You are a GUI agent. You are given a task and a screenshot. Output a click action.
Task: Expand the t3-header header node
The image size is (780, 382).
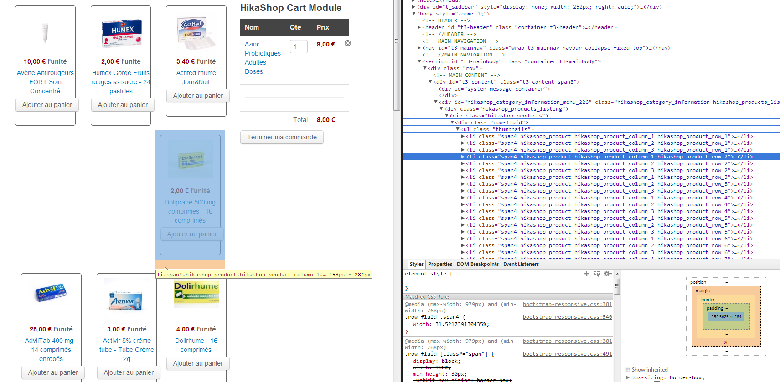click(419, 27)
